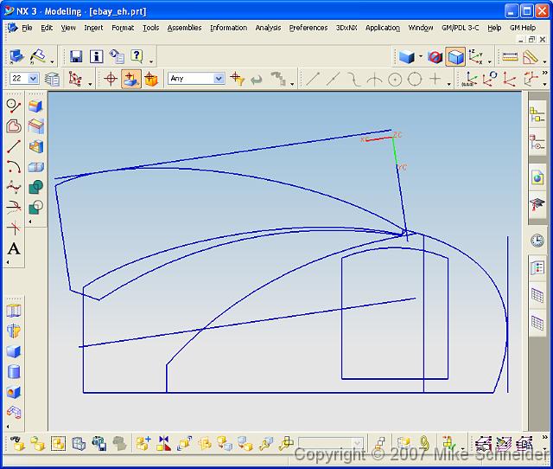The image size is (553, 469).
Task: Toggle the highlighted Shaded with Edges view
Action: pyautogui.click(x=455, y=57)
